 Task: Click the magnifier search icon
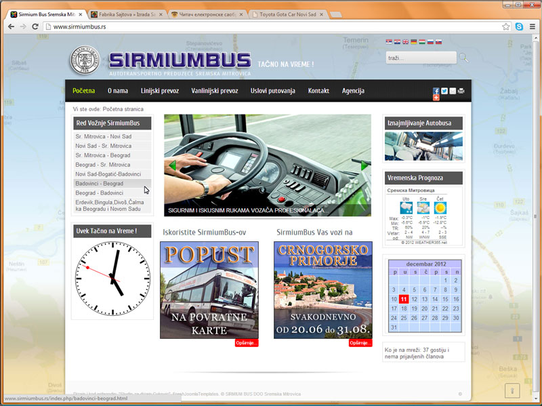[463, 58]
